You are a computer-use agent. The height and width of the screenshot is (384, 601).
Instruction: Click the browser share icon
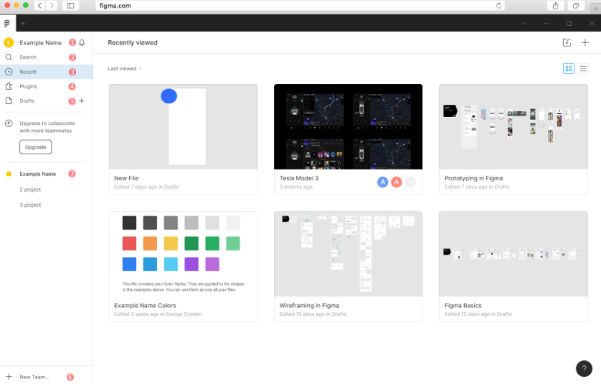[x=555, y=5]
